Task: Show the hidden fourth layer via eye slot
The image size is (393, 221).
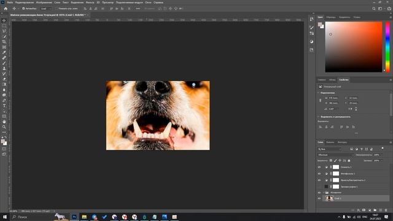Action: [x=319, y=187]
